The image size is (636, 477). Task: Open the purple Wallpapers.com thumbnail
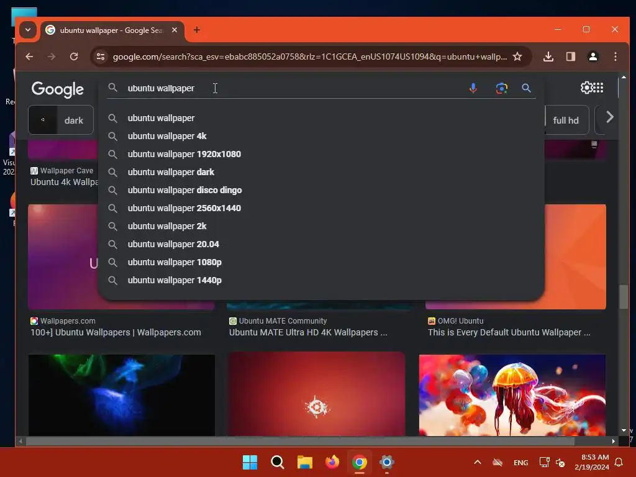coord(63,257)
